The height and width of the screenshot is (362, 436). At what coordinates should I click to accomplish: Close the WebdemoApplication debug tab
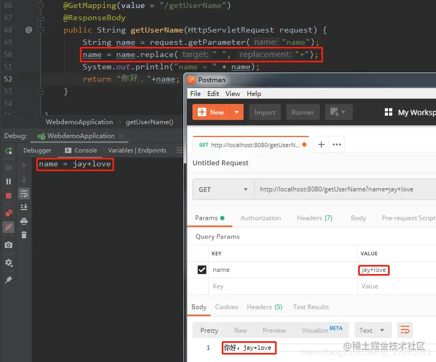point(120,136)
